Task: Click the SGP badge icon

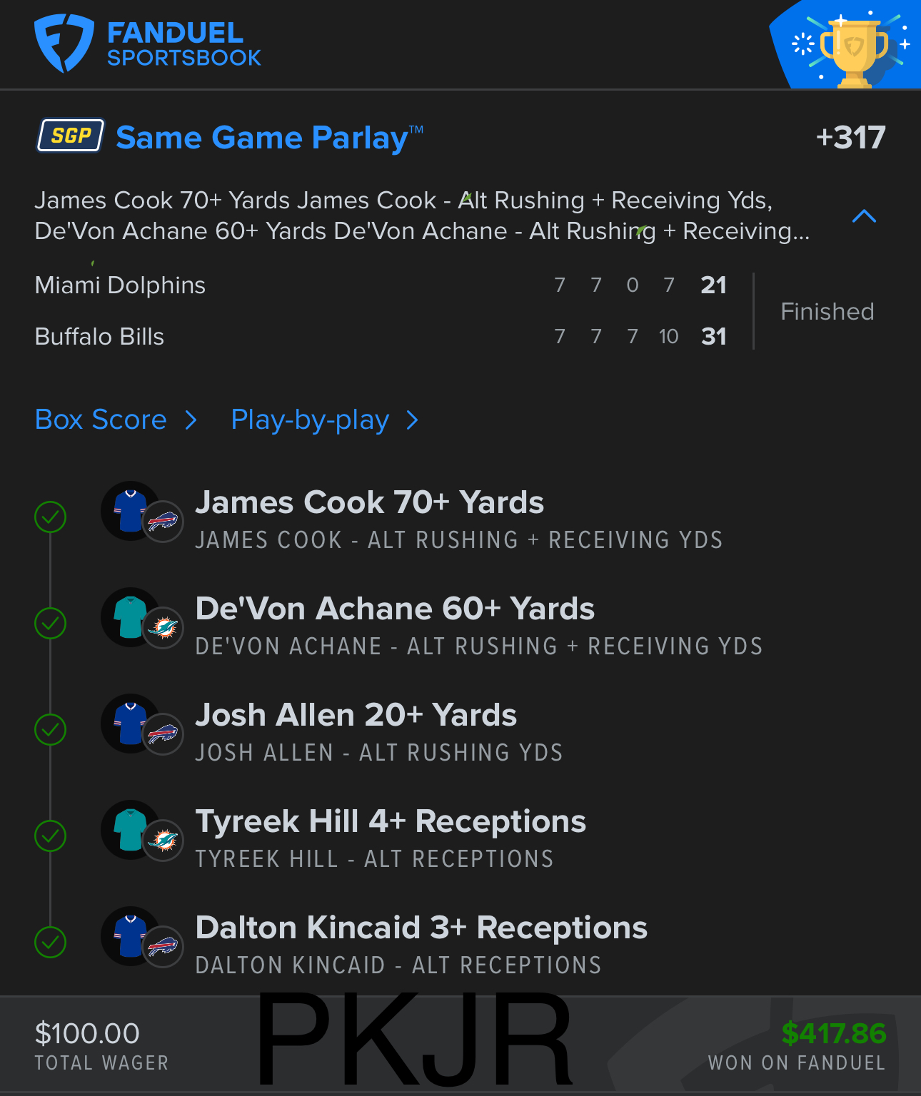Action: [x=71, y=136]
